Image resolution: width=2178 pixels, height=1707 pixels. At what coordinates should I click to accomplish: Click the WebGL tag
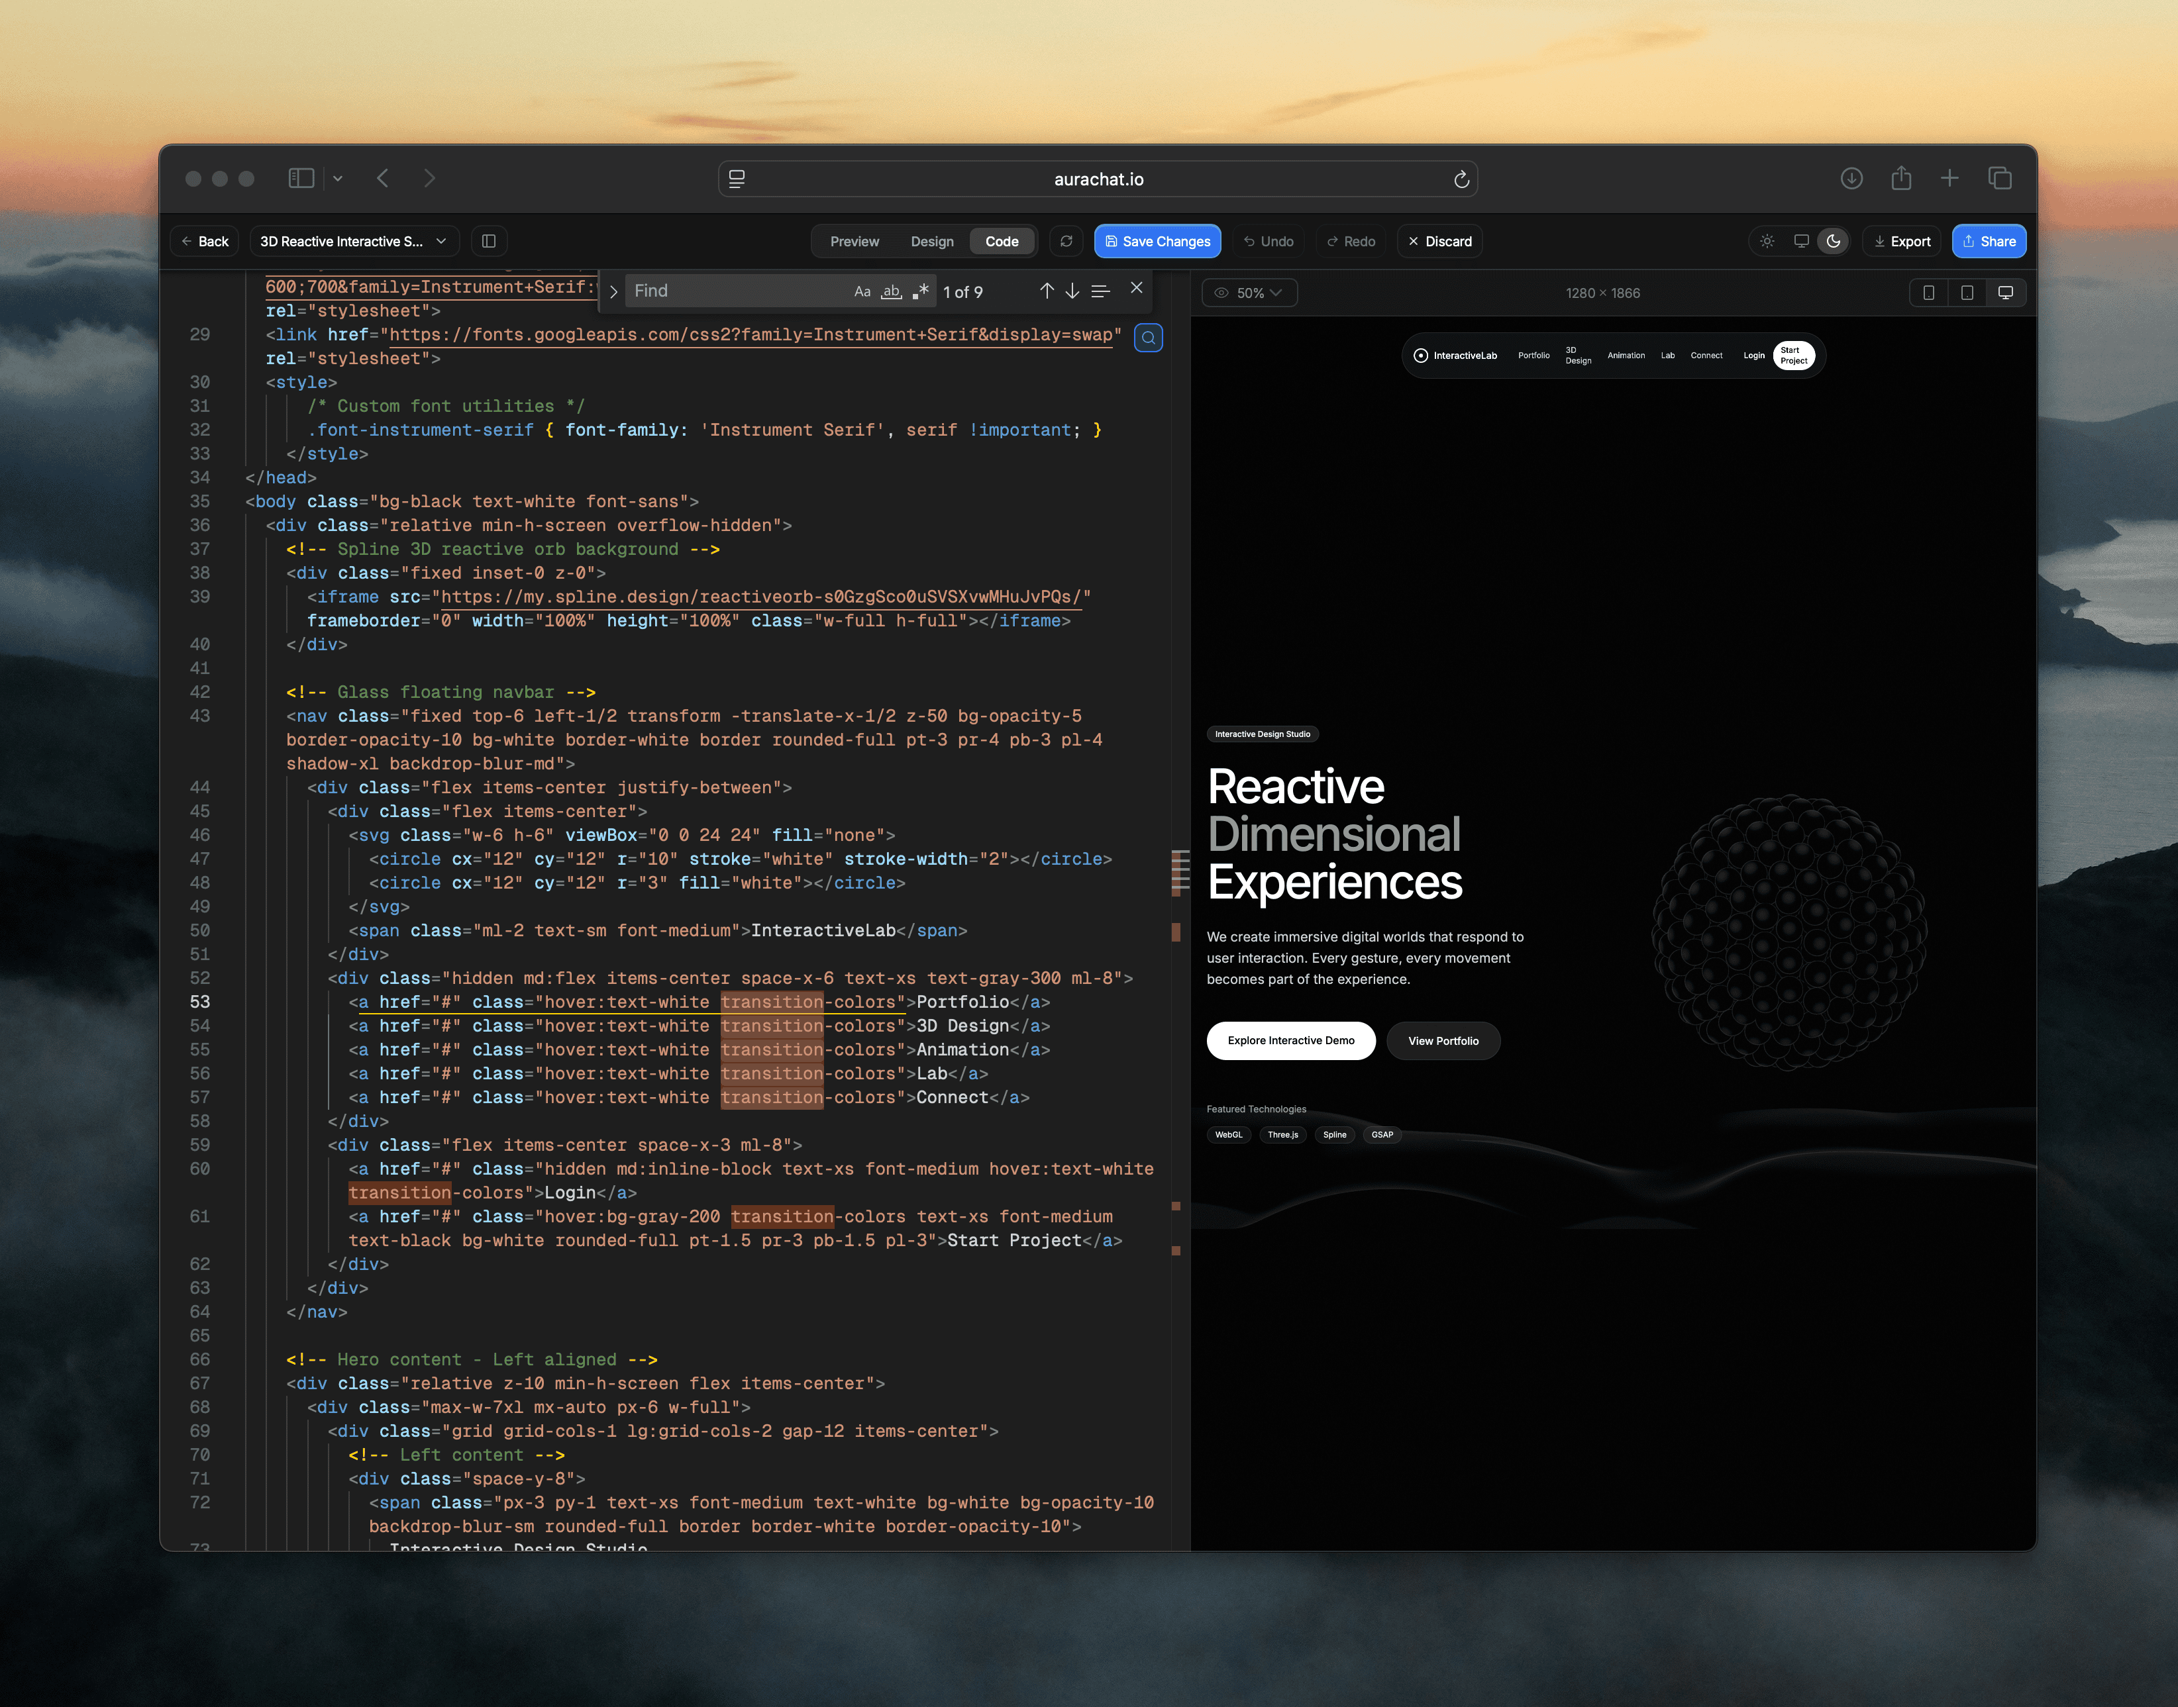(1228, 1134)
